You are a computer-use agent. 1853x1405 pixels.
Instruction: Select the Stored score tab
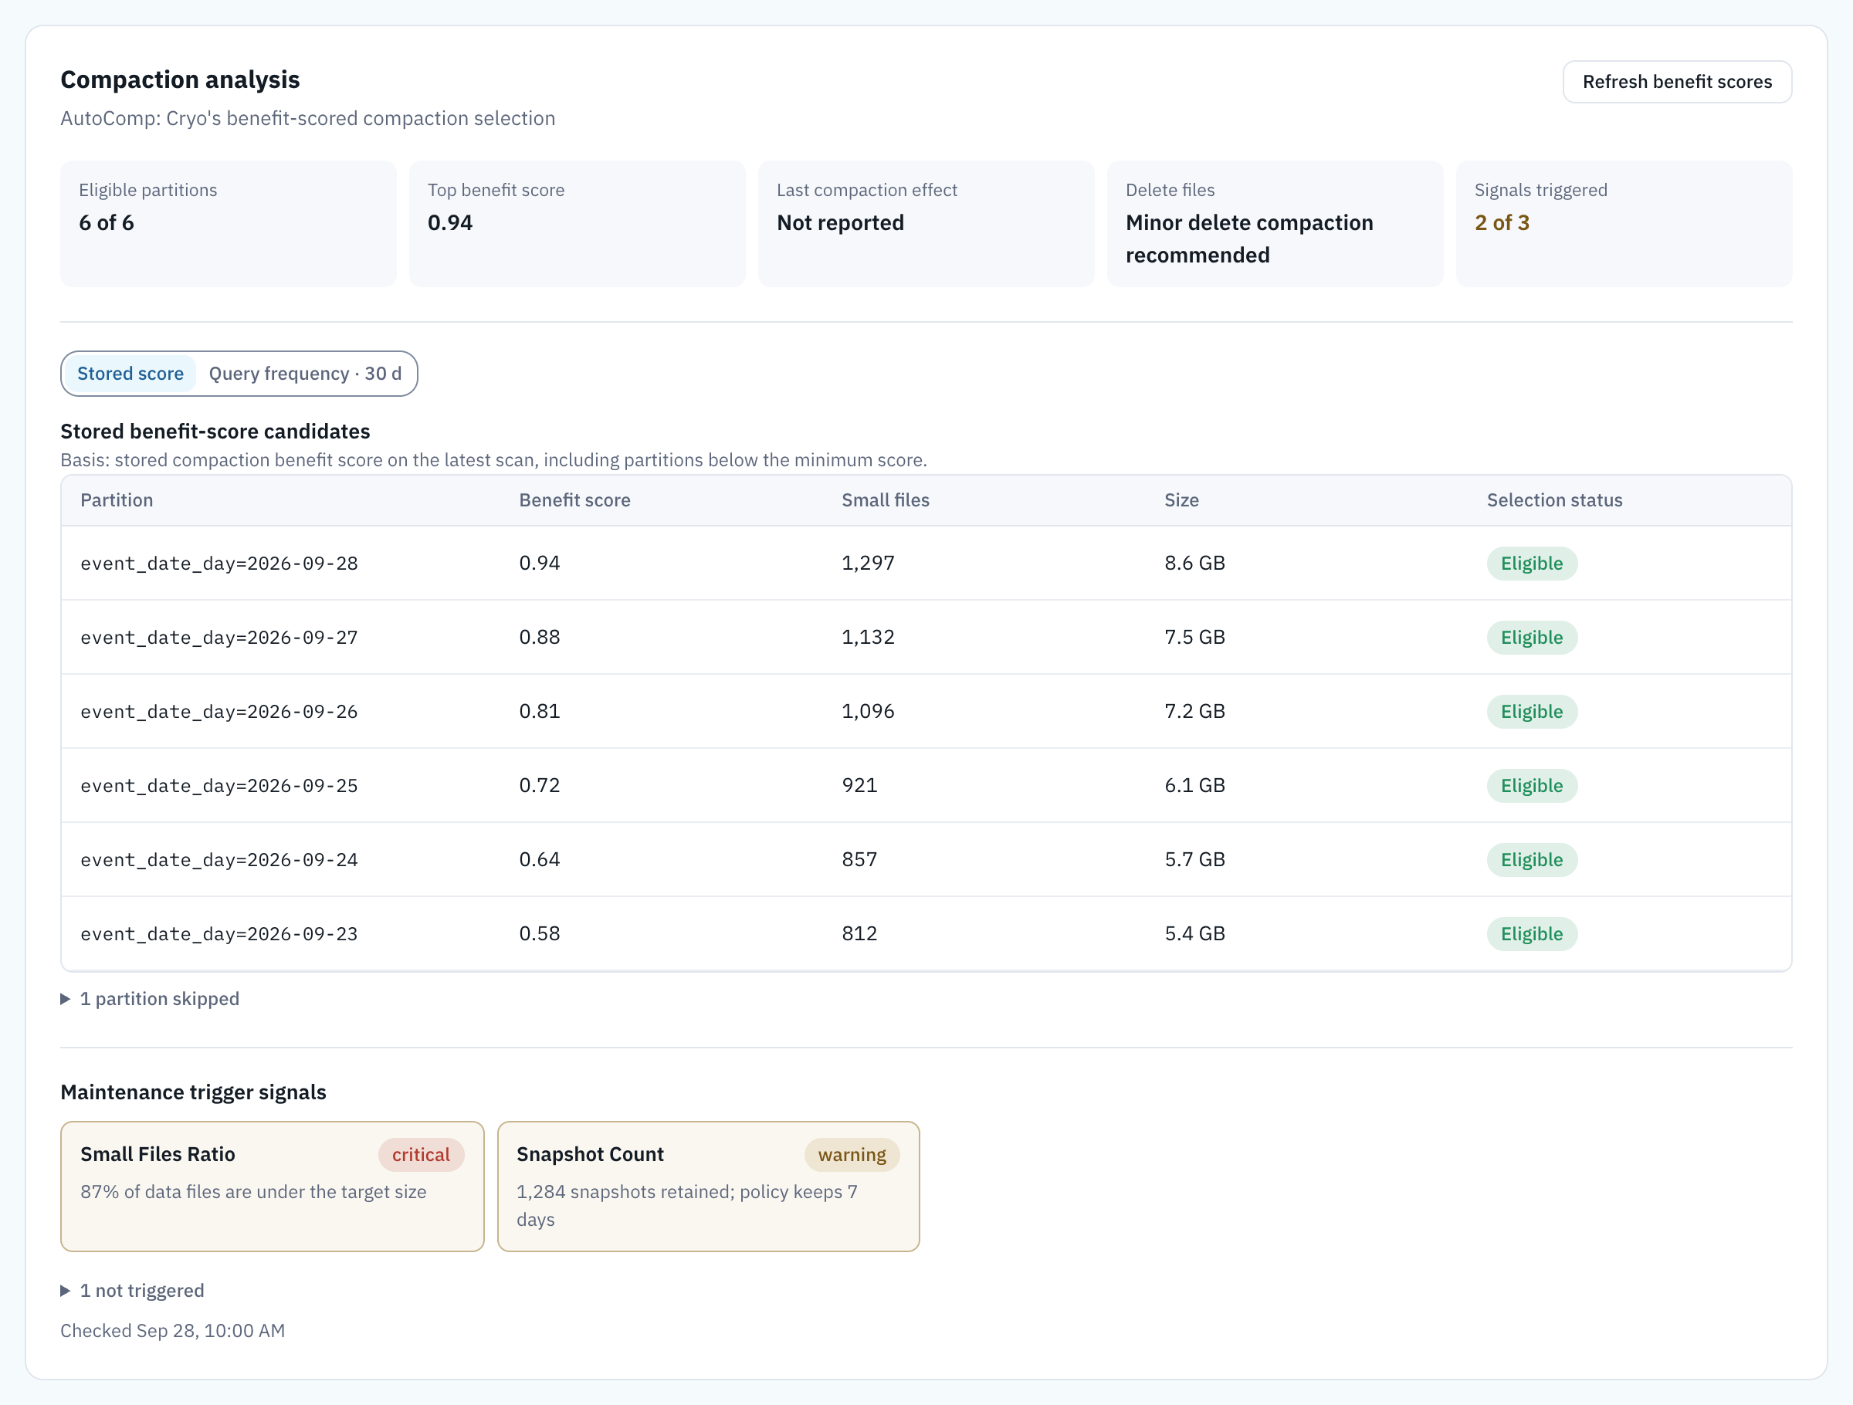click(130, 374)
